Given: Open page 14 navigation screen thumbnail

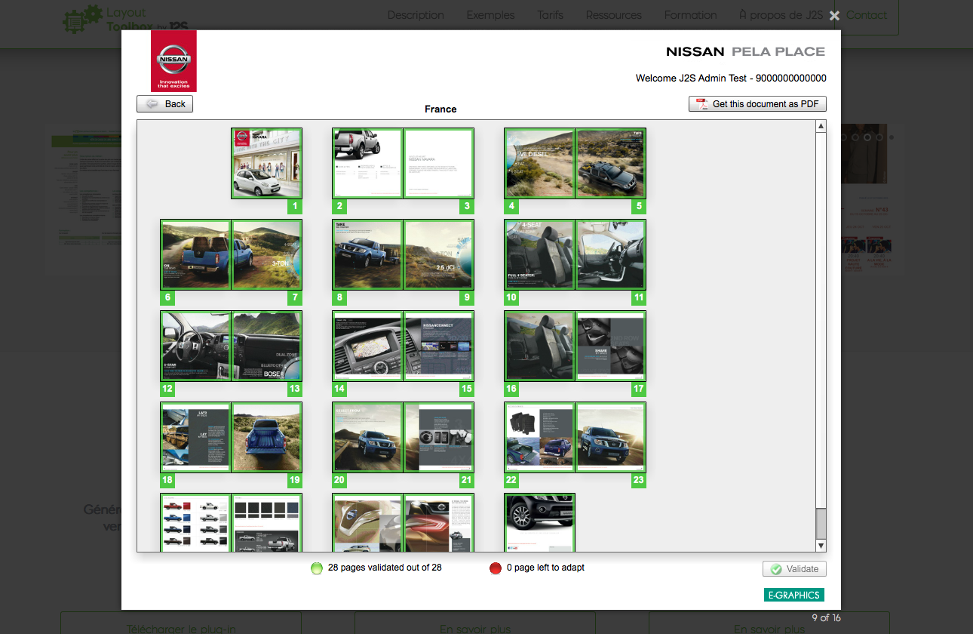Looking at the screenshot, I should pyautogui.click(x=367, y=346).
